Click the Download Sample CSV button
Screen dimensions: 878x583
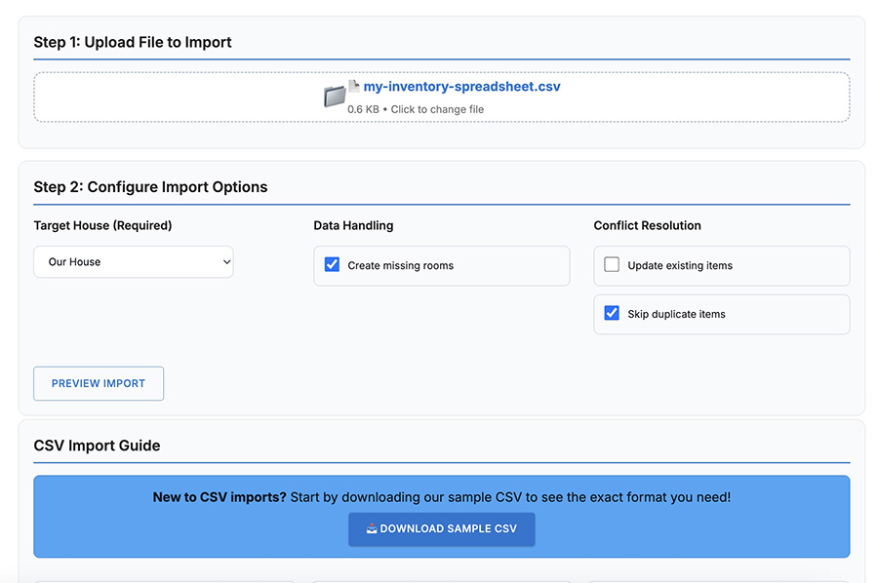pyautogui.click(x=441, y=529)
